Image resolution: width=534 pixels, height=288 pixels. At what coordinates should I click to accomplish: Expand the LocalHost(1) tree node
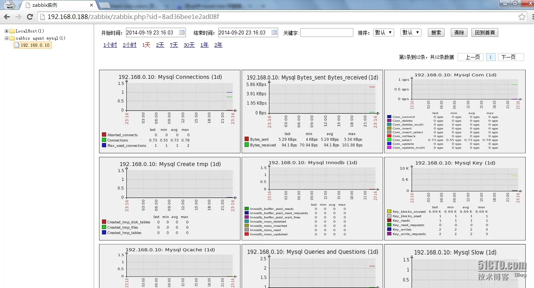[x=6, y=31]
